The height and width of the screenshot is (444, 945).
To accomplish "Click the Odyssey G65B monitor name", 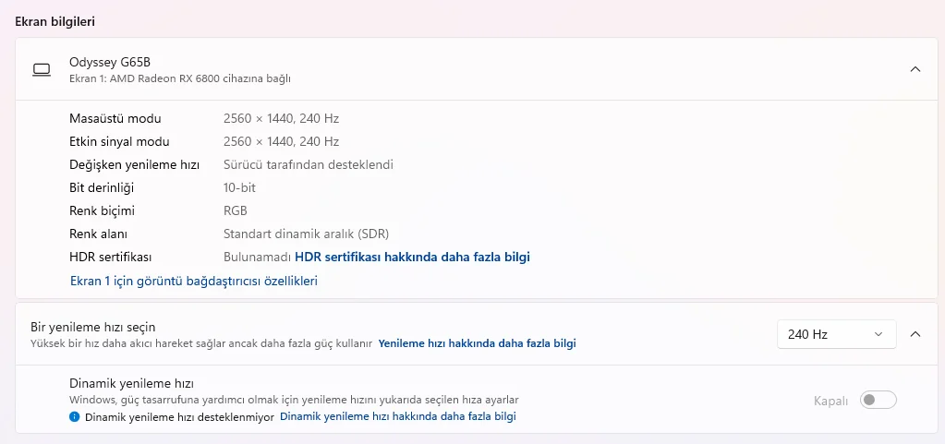I will (110, 62).
